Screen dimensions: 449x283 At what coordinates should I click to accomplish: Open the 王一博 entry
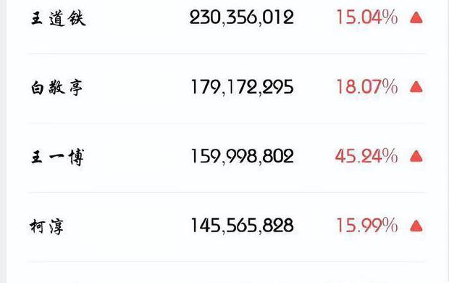click(x=57, y=157)
